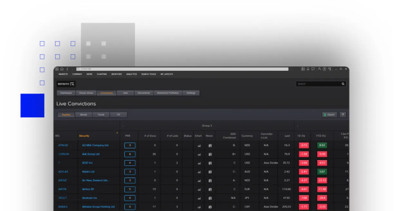
Task: Click the green YTD value for Adairs Ltd
Action: [x=322, y=172]
